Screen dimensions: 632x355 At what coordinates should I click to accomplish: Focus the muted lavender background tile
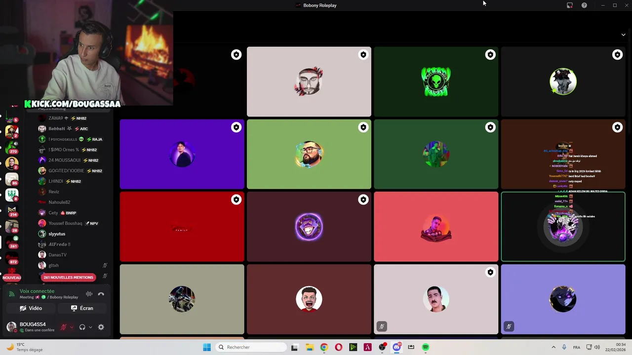coord(563,299)
